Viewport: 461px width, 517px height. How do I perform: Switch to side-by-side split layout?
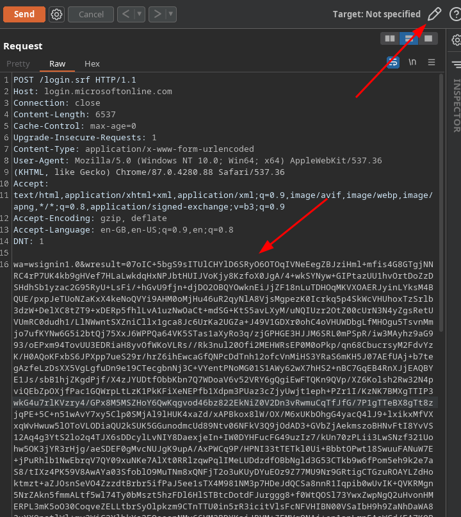click(389, 39)
